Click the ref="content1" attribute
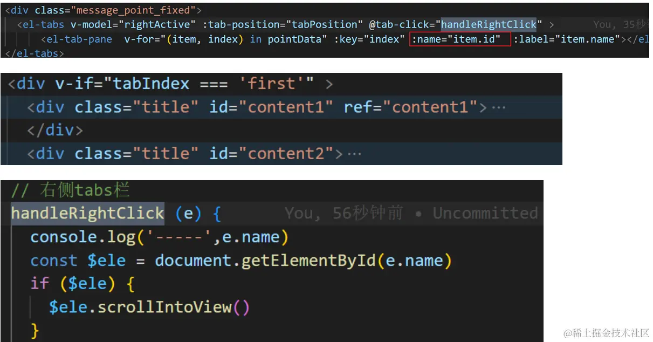This screenshot has width=653, height=342. [x=411, y=107]
